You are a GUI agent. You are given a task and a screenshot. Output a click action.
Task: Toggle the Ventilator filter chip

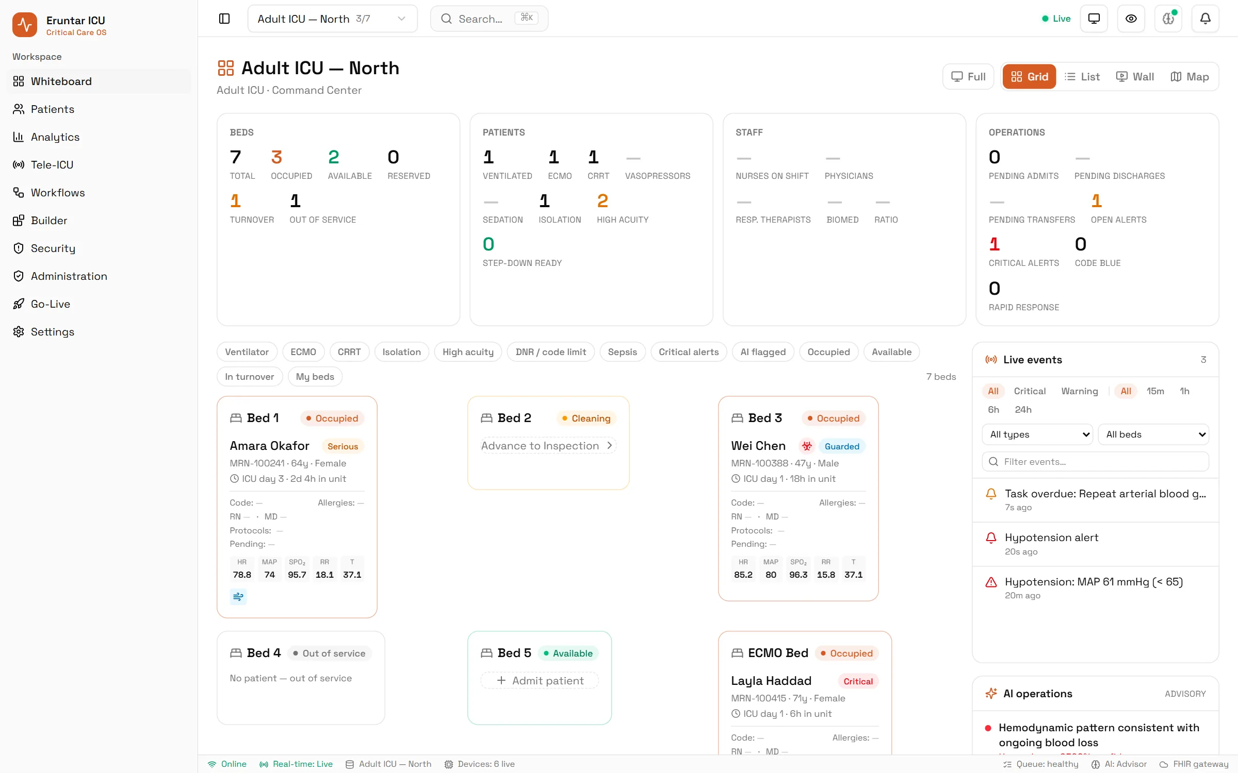coord(247,352)
